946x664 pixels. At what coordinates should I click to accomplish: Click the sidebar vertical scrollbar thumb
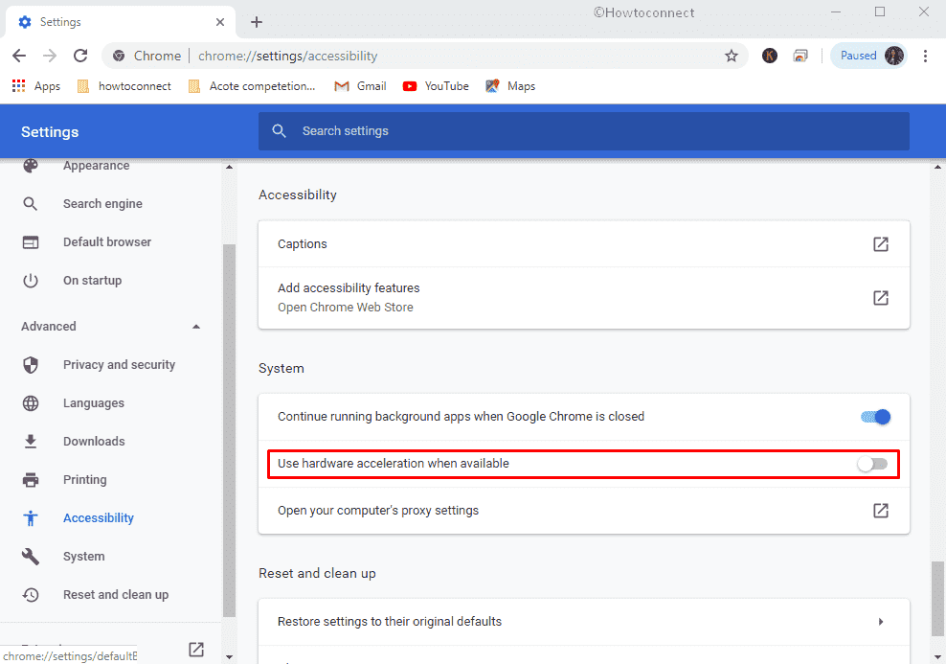pyautogui.click(x=229, y=430)
